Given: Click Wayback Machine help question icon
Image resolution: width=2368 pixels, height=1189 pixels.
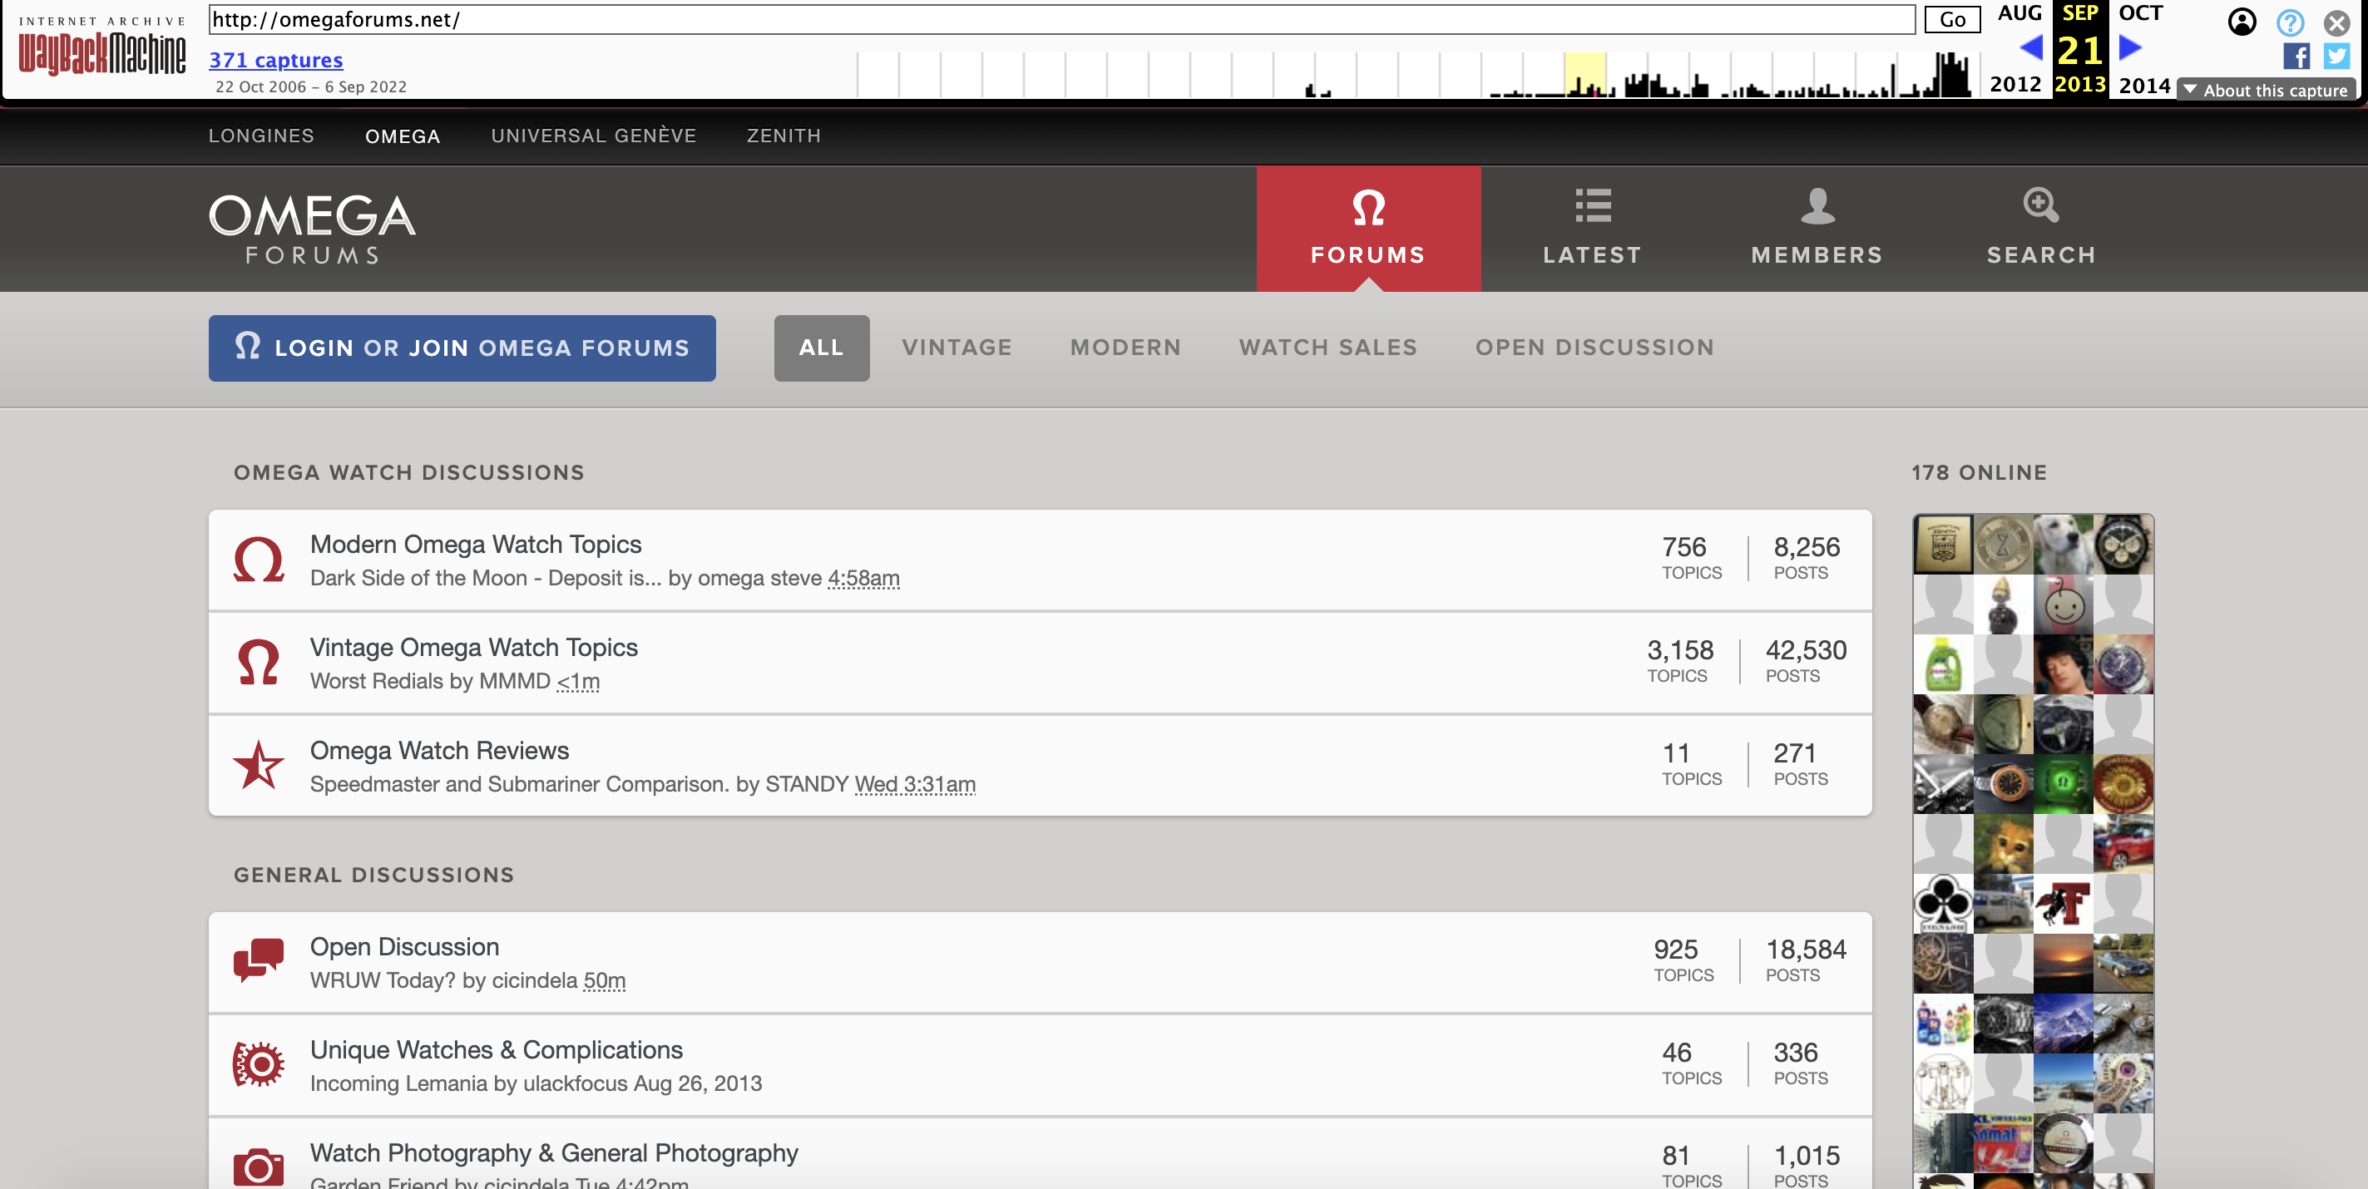Looking at the screenshot, I should click(x=2290, y=22).
